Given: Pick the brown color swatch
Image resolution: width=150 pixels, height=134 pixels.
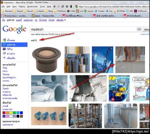Looking at the screenshot, I should click(x=21, y=116).
